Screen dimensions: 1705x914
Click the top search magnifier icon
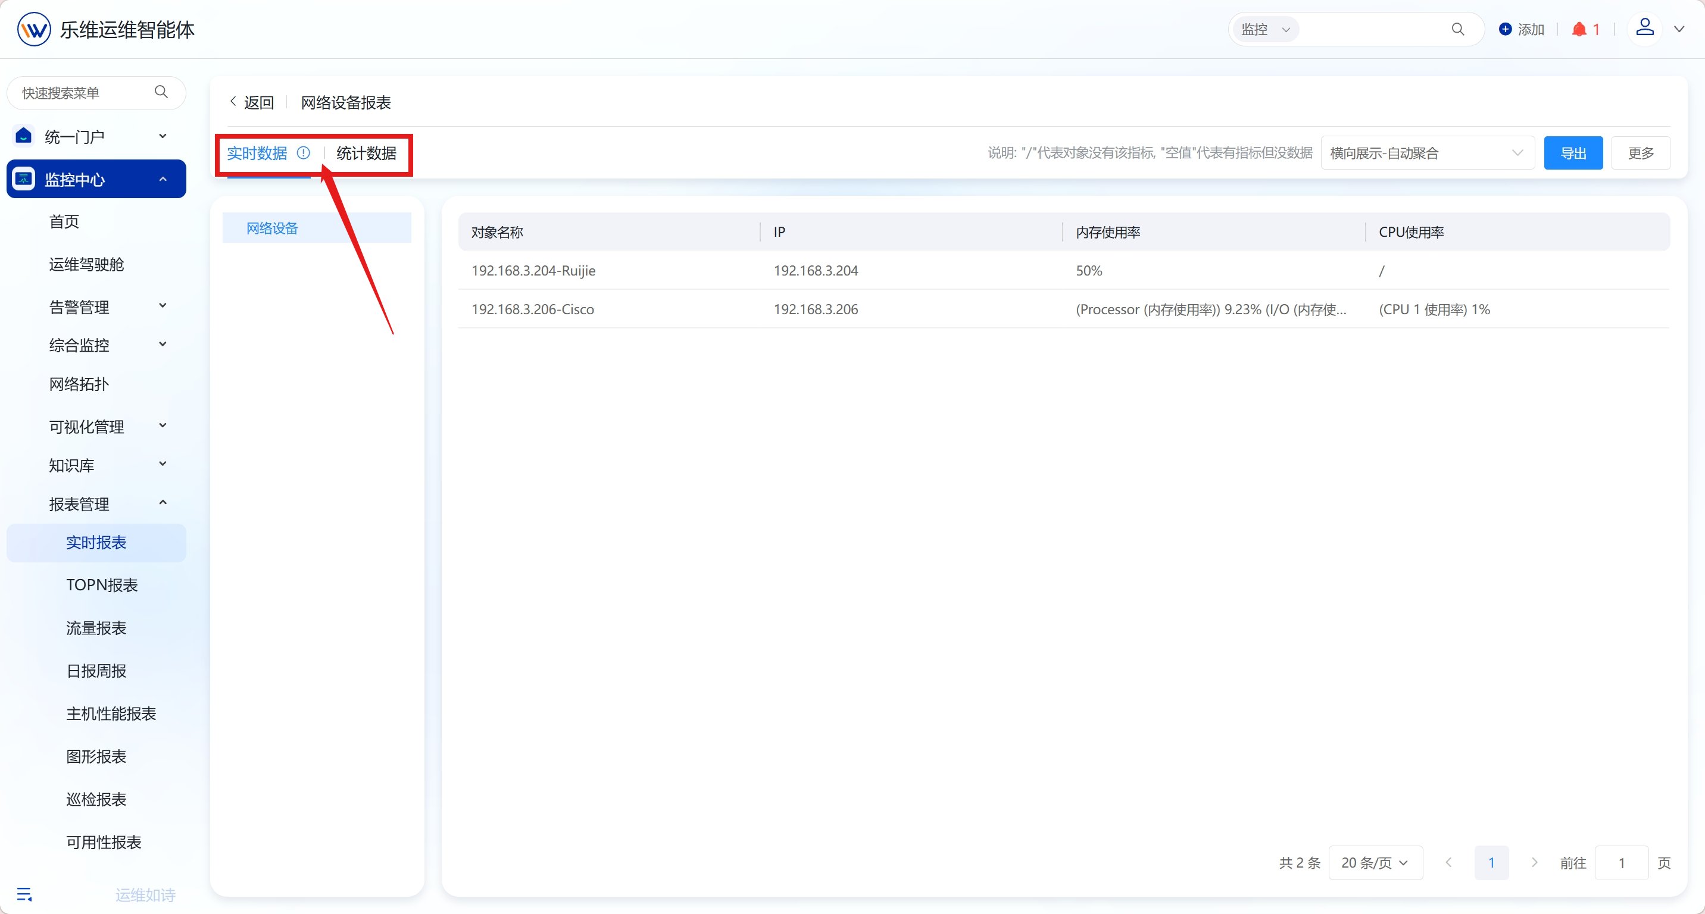(1457, 29)
